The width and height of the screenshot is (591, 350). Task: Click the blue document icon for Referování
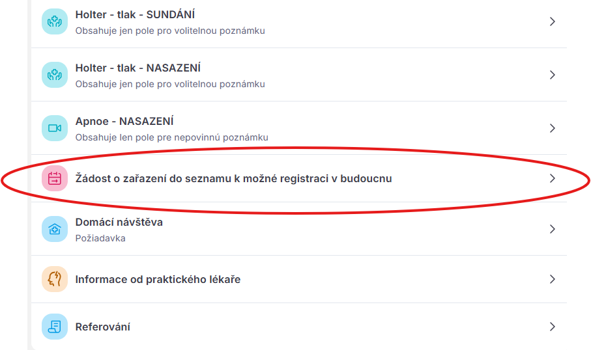point(55,327)
